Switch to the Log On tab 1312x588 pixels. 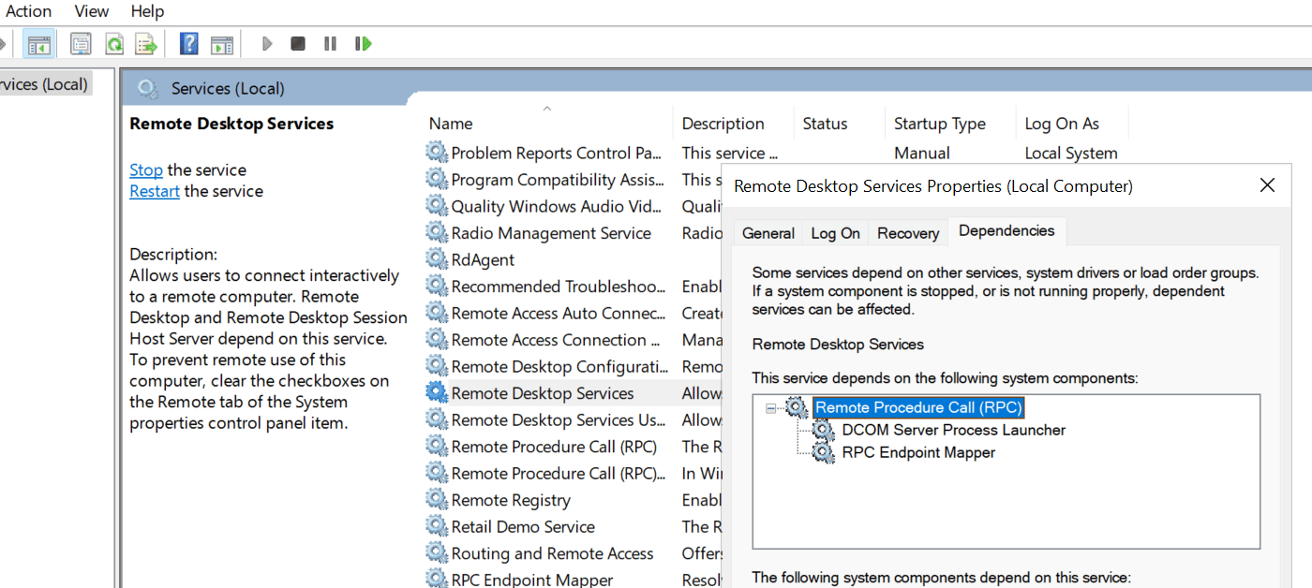click(x=835, y=233)
